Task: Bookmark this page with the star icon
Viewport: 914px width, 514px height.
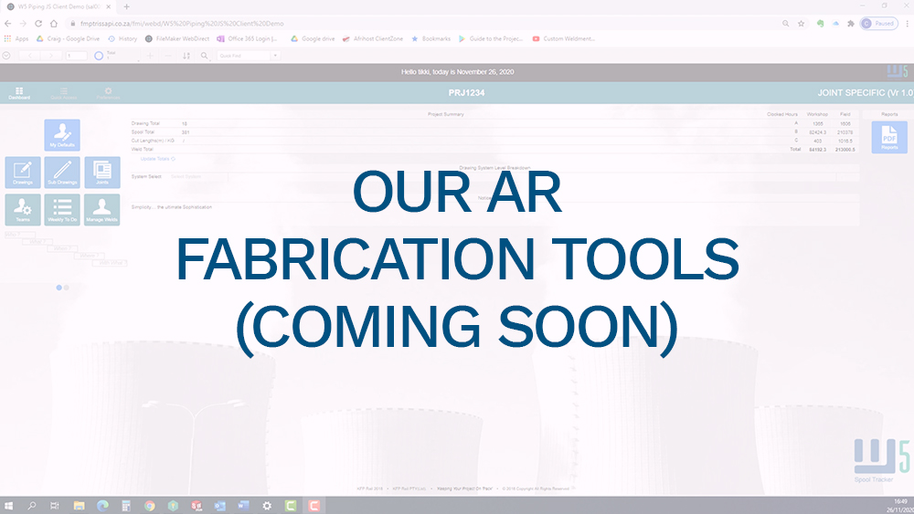Action: click(x=801, y=23)
